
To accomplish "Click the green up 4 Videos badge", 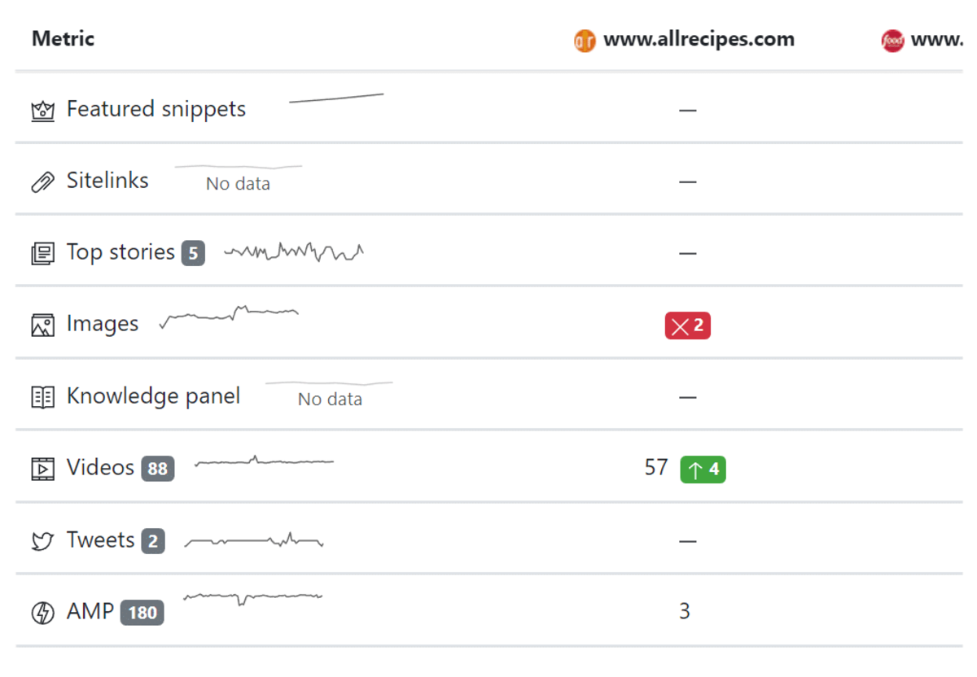I will (x=703, y=470).
